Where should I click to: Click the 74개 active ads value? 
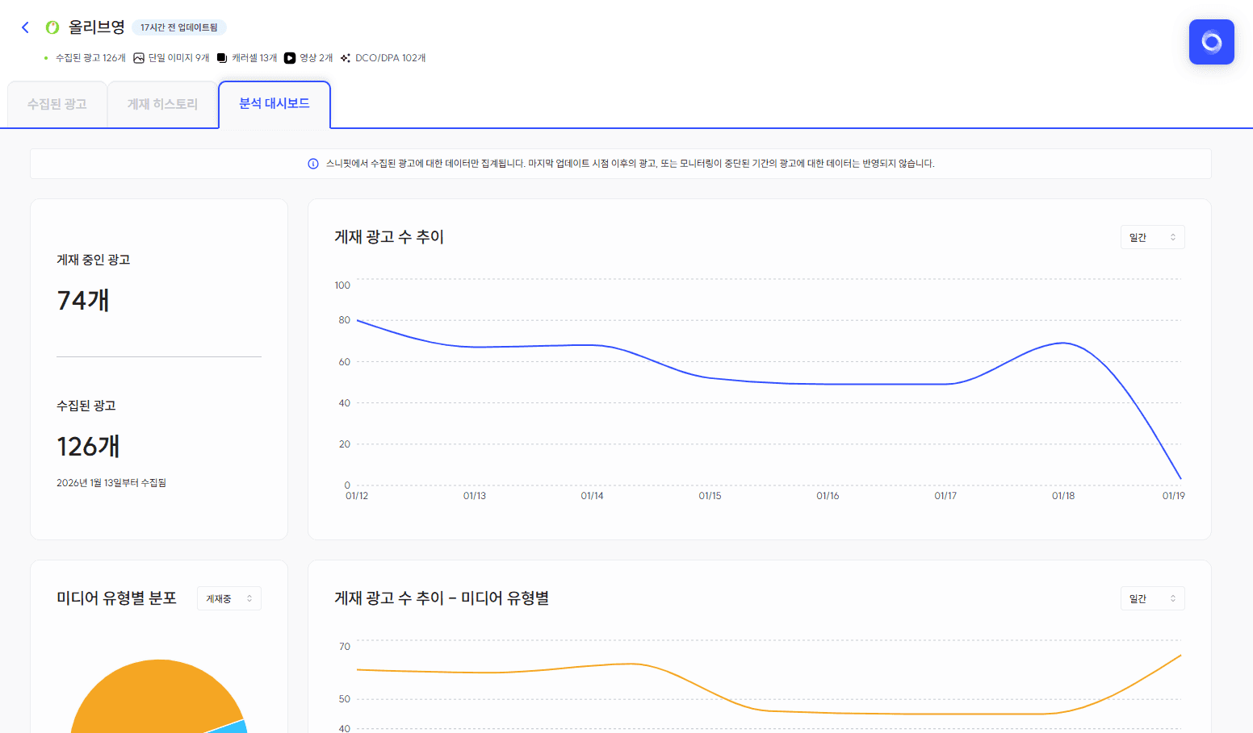click(83, 301)
